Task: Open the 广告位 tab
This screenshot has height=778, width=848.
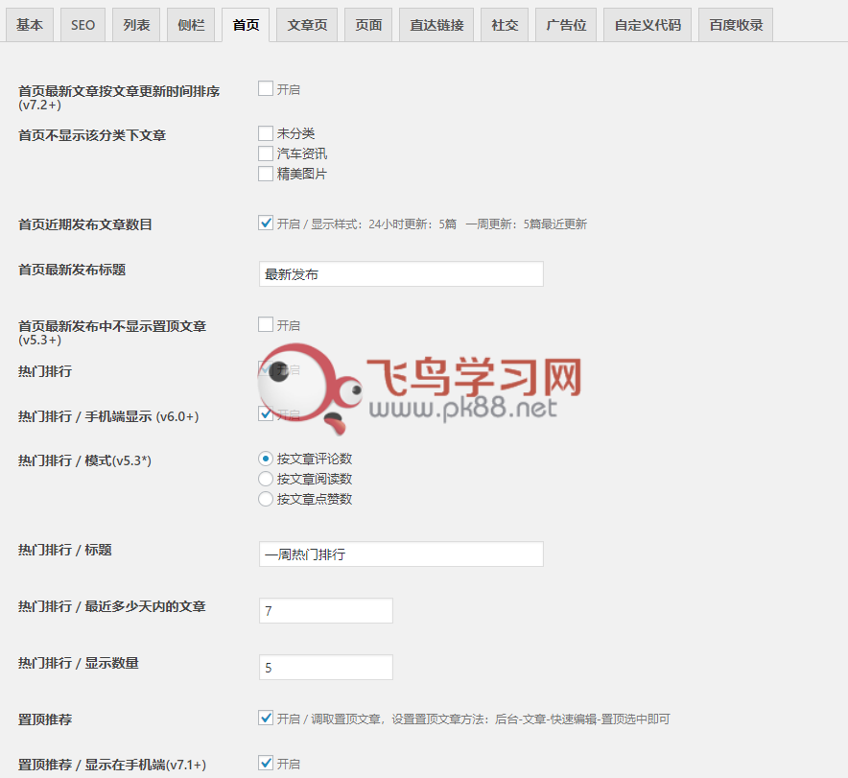Action: [566, 25]
